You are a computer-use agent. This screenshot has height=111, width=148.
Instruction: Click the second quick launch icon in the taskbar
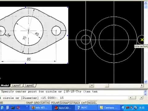coord(8,108)
